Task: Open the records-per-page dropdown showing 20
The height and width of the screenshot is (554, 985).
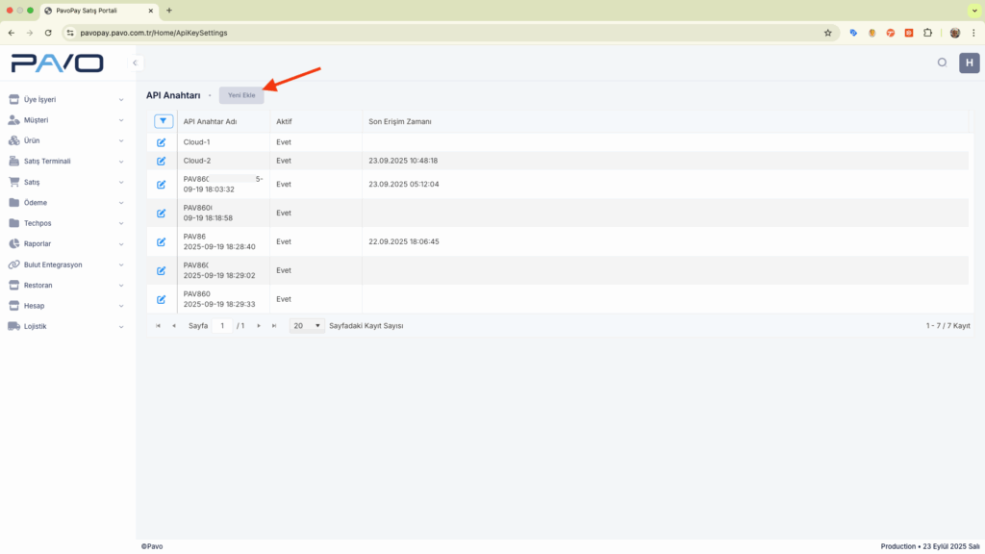Action: (x=306, y=326)
